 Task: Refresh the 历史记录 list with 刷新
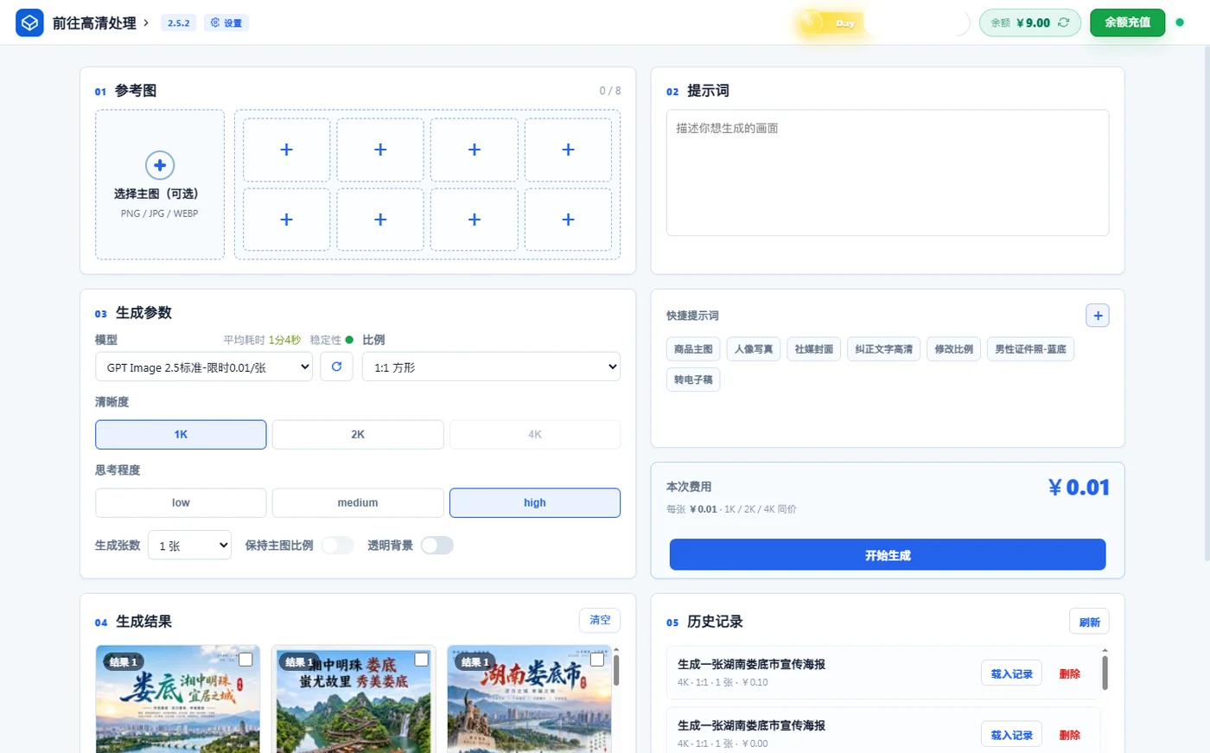point(1089,622)
